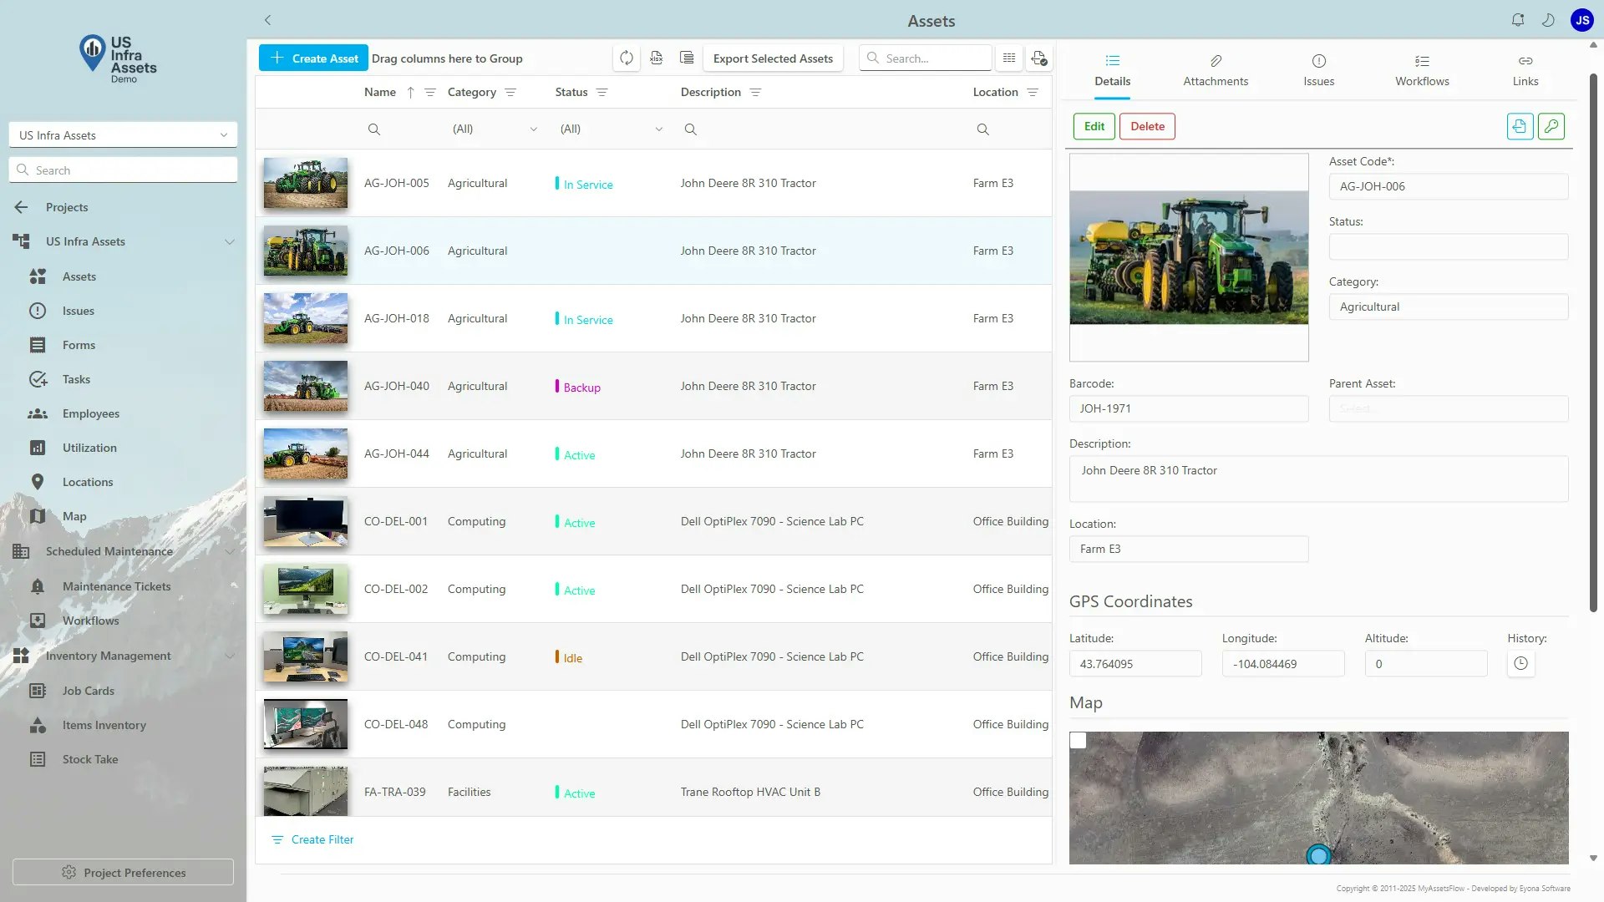
Task: Toggle dark mode moon icon
Action: [x=1548, y=20]
